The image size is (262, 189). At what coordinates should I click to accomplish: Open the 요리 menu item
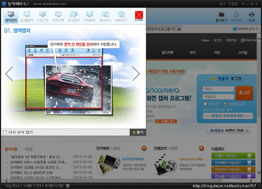pyautogui.click(x=192, y=52)
